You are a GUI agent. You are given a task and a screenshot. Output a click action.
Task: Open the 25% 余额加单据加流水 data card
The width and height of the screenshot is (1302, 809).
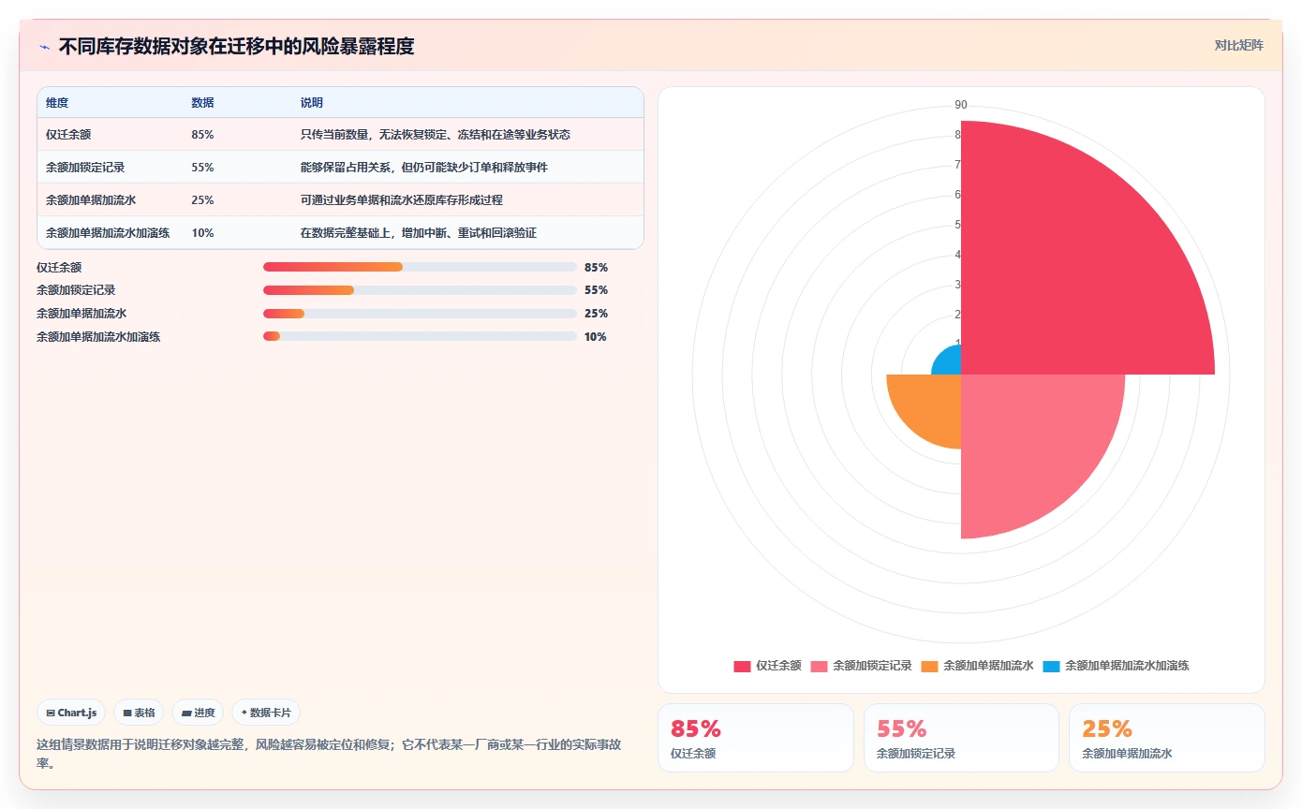coord(1166,738)
